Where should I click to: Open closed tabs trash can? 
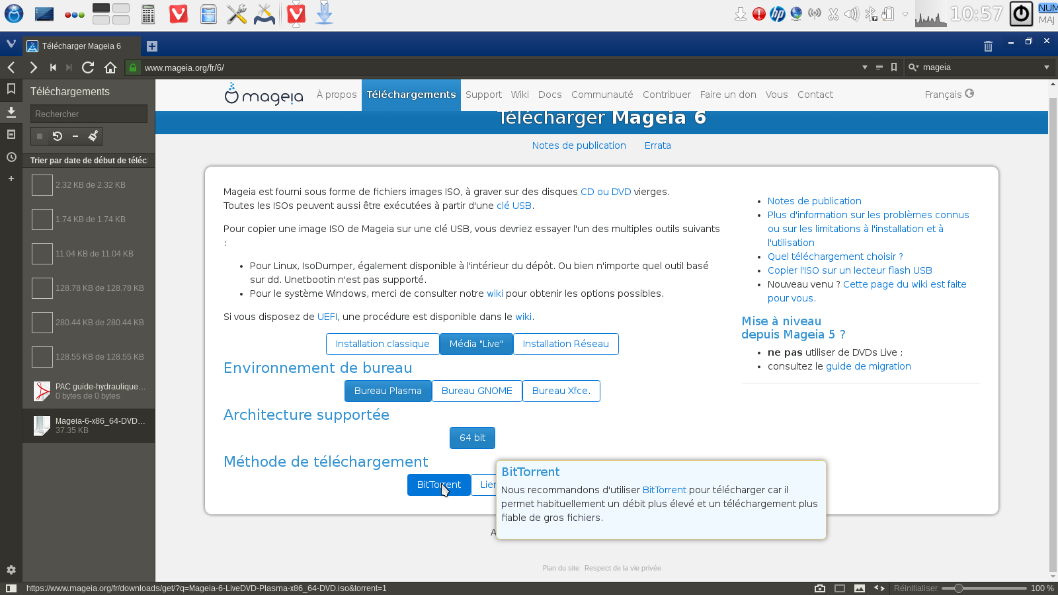tap(988, 46)
